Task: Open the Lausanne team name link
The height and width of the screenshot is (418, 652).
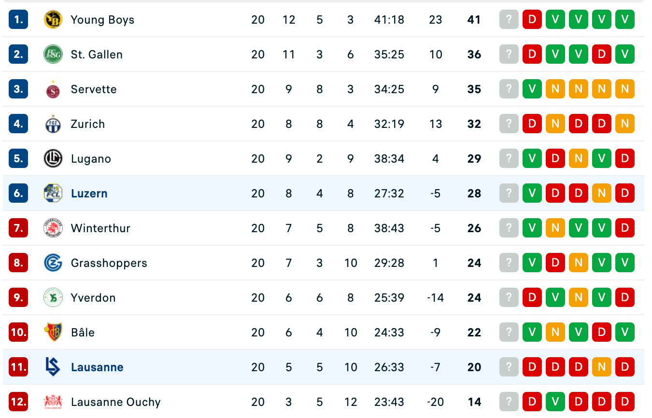Action: [97, 367]
